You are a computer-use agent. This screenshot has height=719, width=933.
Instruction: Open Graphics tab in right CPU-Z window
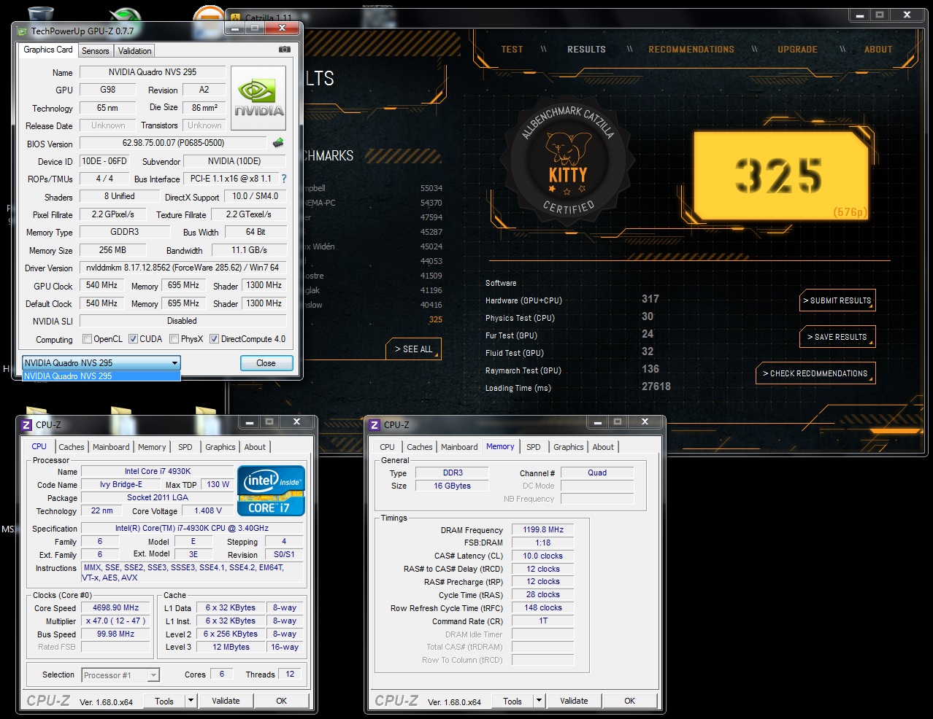pos(569,447)
